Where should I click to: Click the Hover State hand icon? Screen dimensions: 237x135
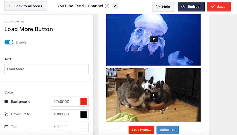click(6, 114)
